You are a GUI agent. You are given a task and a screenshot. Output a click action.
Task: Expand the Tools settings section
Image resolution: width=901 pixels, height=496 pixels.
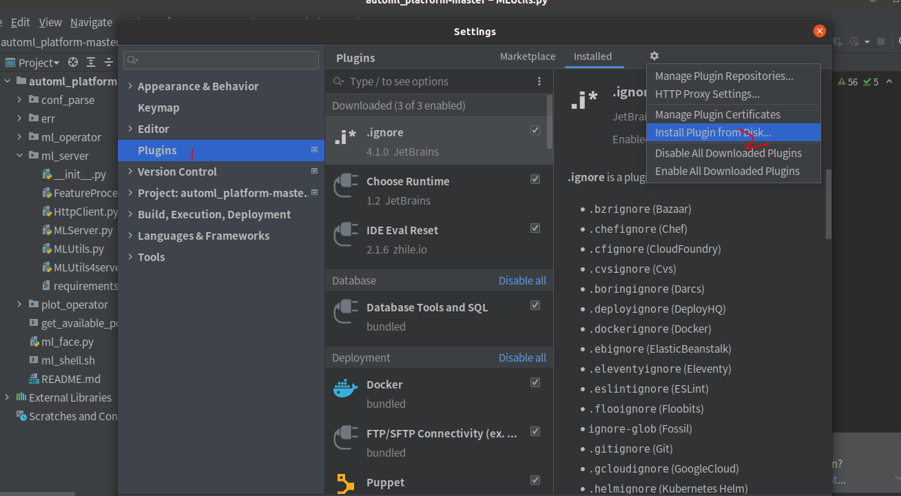point(130,257)
